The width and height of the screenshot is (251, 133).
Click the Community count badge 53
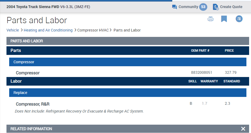[203, 7]
